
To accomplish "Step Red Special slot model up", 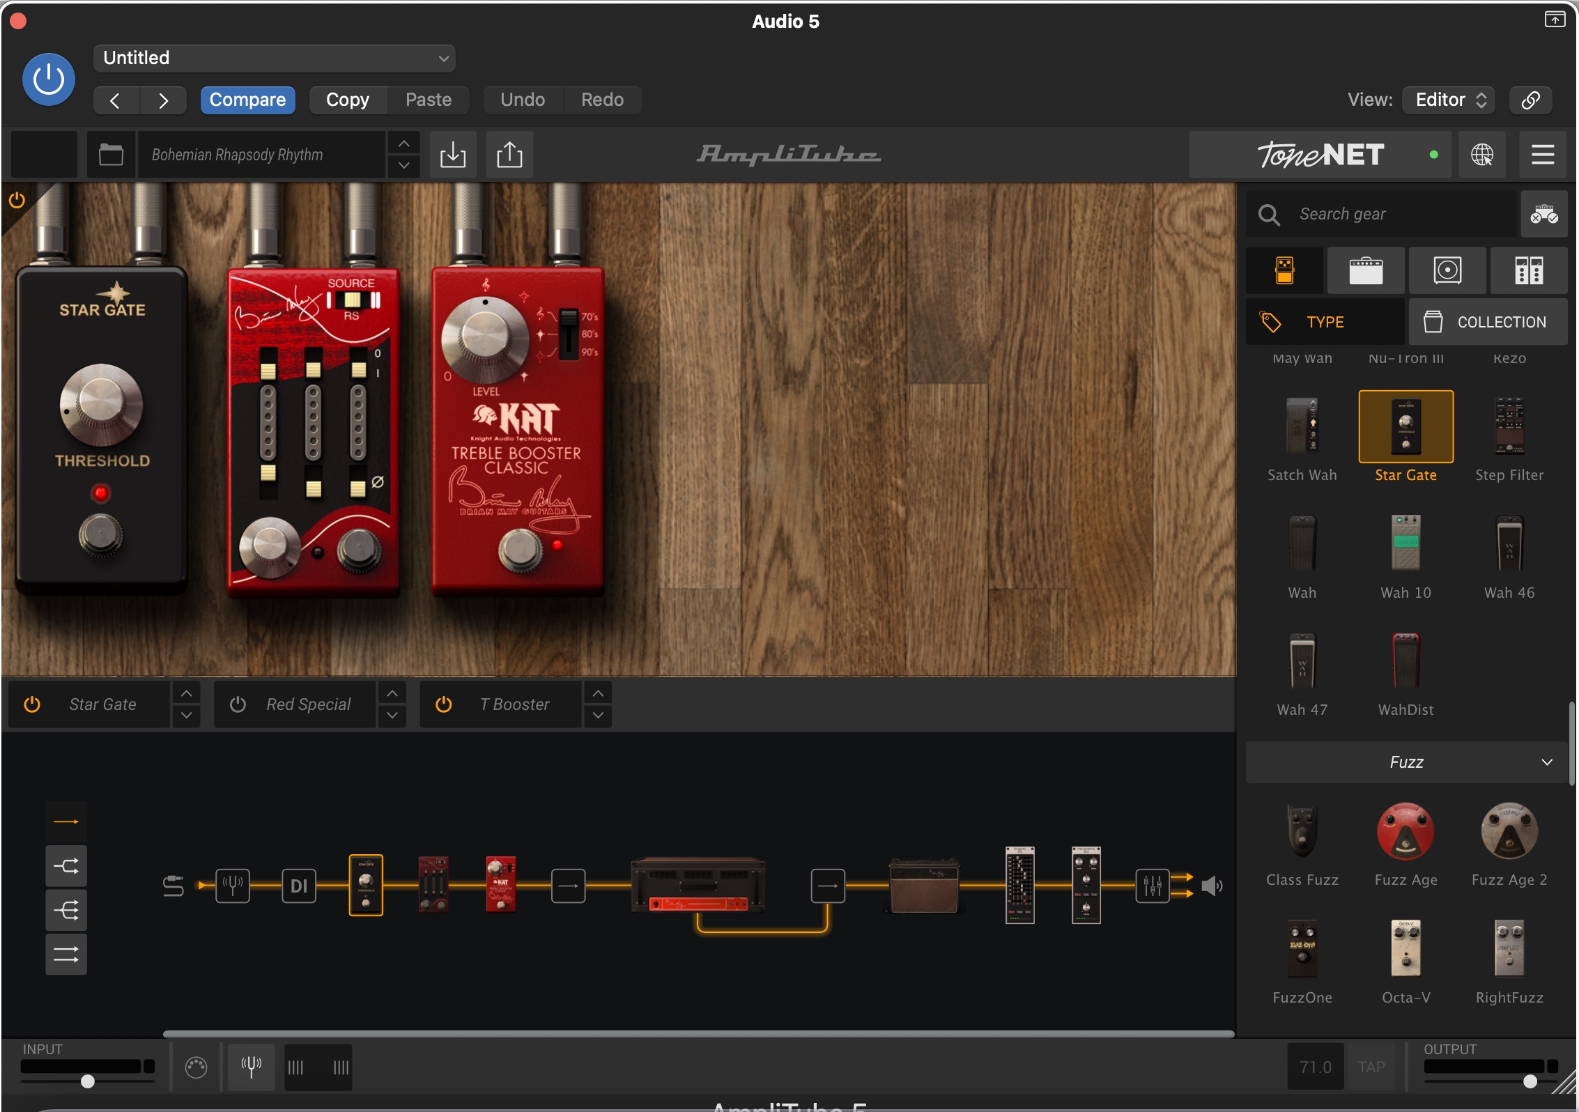I will (392, 693).
